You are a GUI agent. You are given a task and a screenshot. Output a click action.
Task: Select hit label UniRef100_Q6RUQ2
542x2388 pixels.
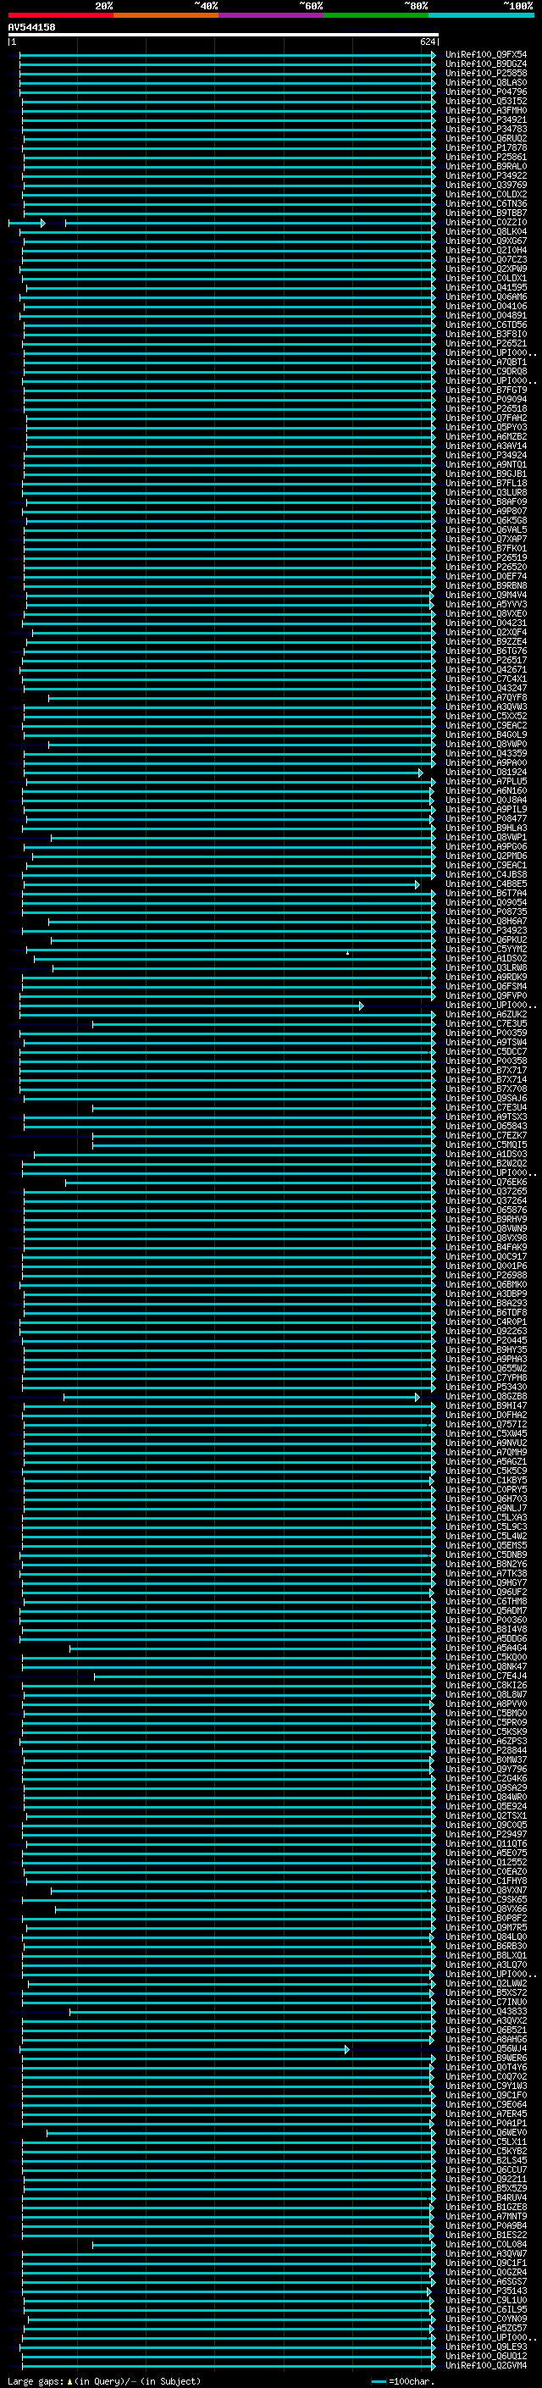click(x=485, y=138)
